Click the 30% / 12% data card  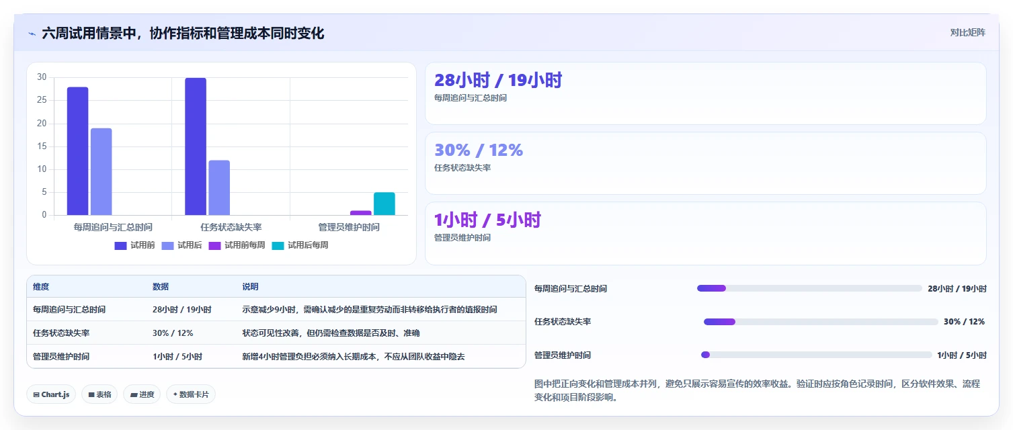[x=705, y=163]
